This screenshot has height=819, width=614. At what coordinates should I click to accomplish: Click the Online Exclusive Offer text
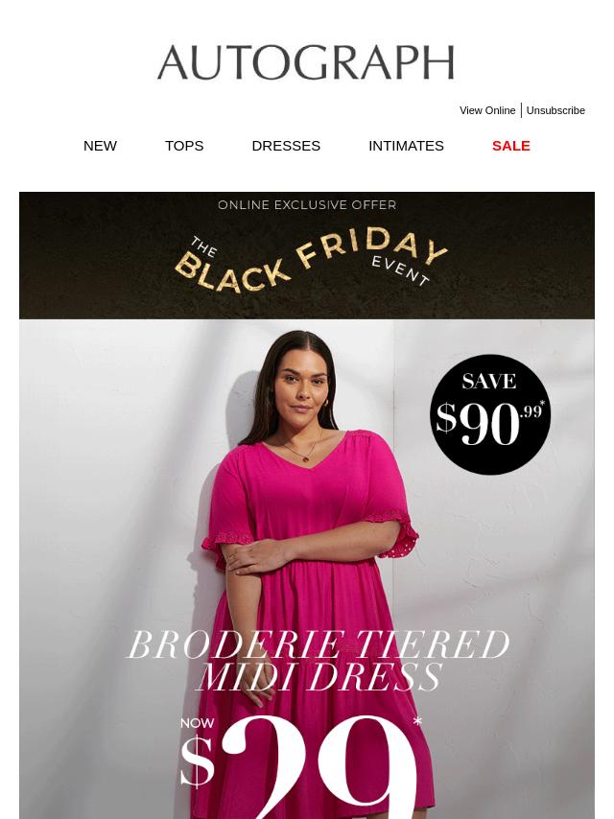307,205
